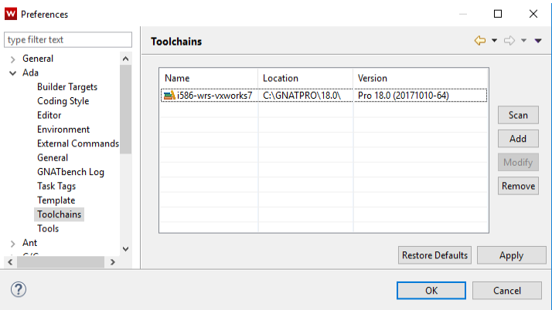Click the Add toolchain button
552x310 pixels.
[x=518, y=139]
